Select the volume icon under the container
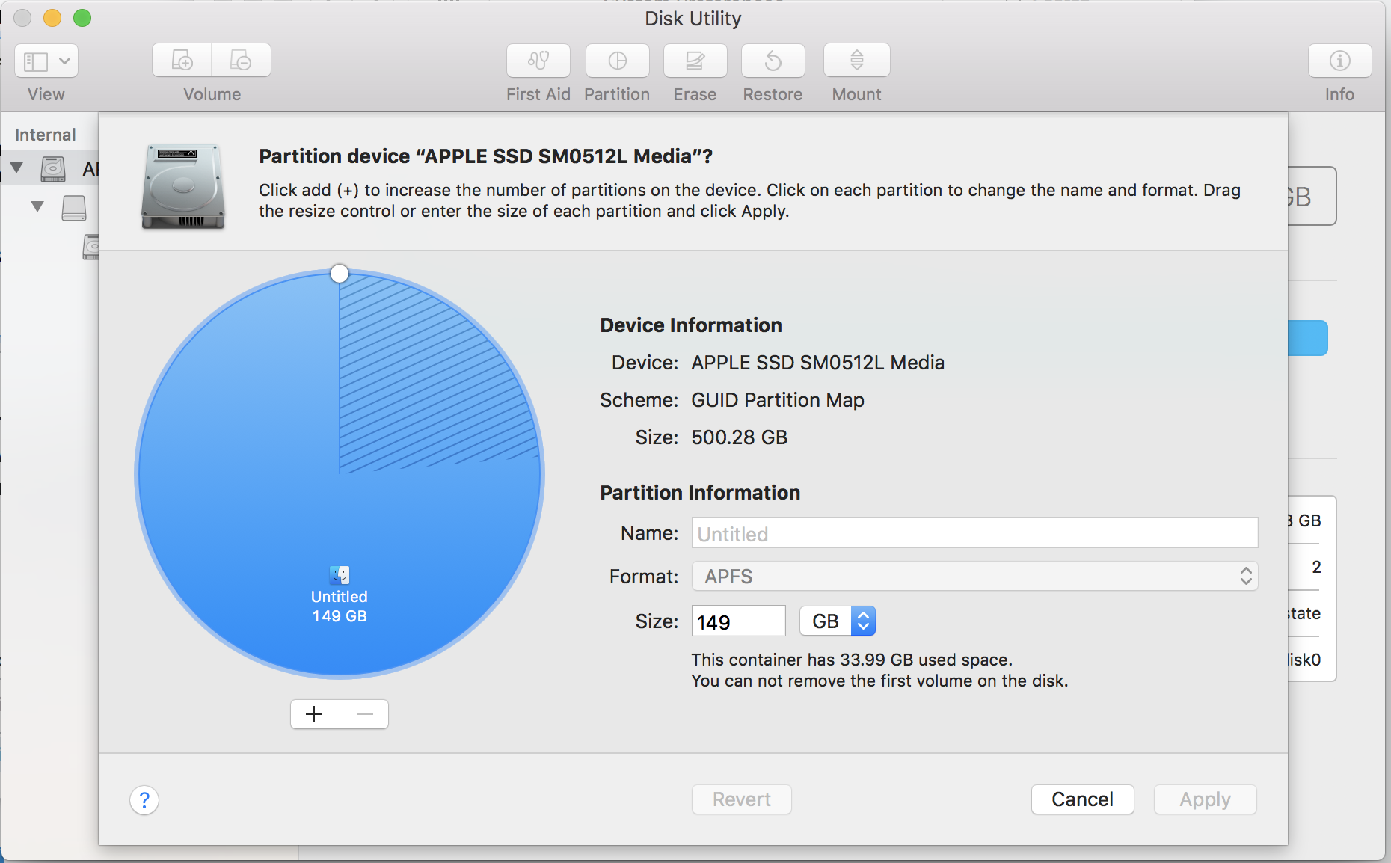Image resolution: width=1391 pixels, height=863 pixels. [x=90, y=247]
